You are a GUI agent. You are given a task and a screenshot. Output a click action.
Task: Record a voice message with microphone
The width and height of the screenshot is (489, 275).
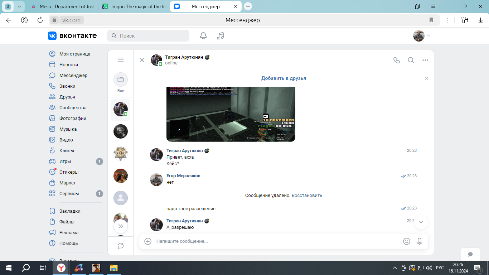tap(420, 241)
